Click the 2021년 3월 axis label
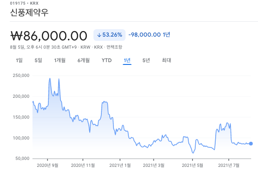Image resolution: width=258 pixels, height=172 pixels. (153, 165)
